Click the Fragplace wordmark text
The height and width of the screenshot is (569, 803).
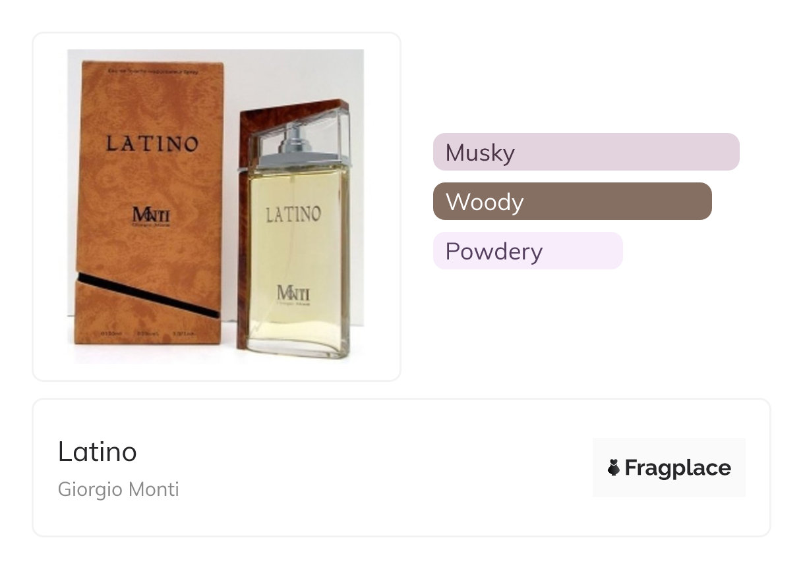click(677, 468)
